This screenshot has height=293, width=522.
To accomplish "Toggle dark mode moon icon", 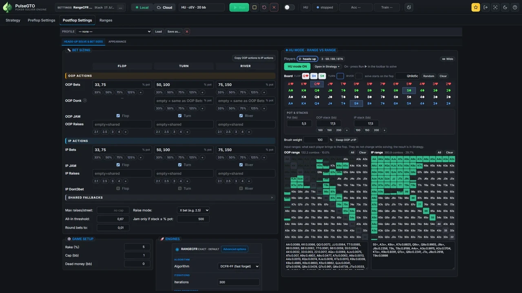I will click(x=505, y=7).
